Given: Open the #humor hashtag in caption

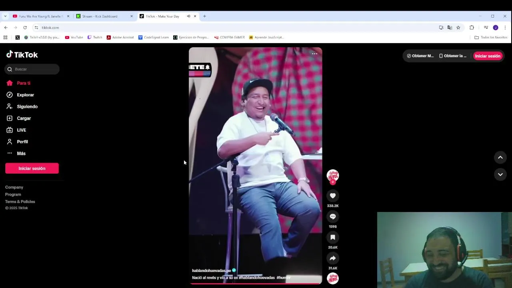Looking at the screenshot, I should 284,278.
